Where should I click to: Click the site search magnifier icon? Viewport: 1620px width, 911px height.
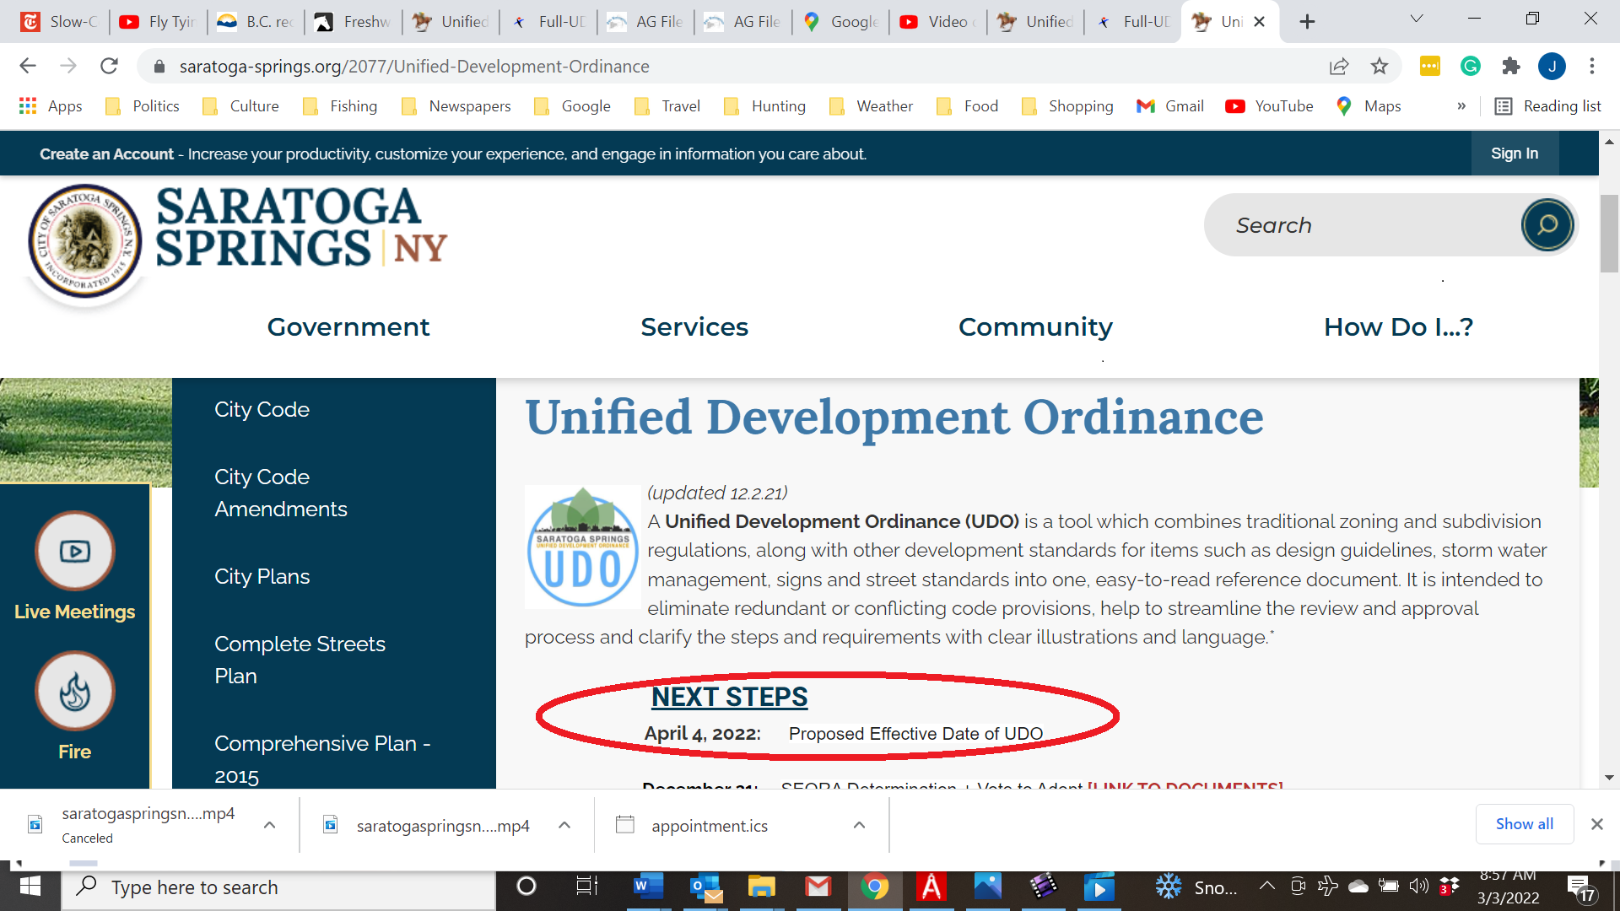tap(1547, 225)
